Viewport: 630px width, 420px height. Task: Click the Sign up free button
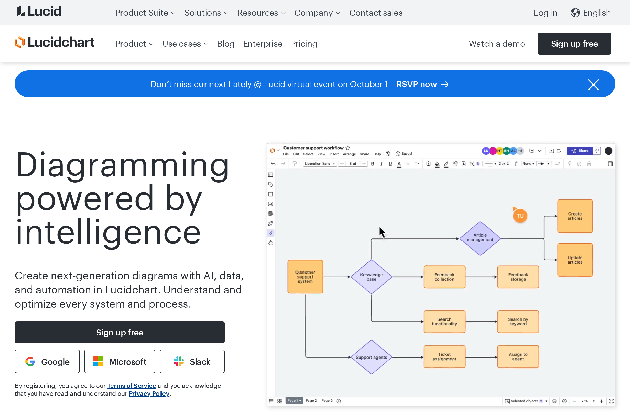click(x=120, y=332)
